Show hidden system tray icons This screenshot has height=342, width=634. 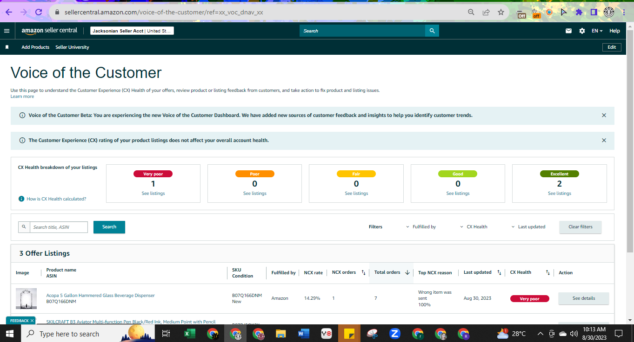541,334
